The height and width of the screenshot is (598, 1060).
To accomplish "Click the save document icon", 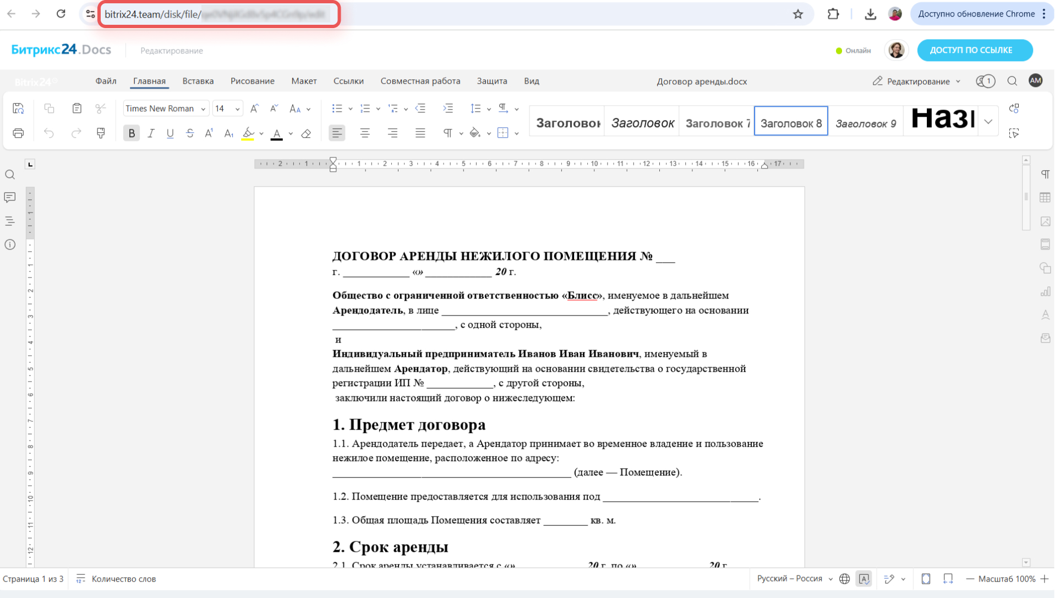I will click(18, 108).
